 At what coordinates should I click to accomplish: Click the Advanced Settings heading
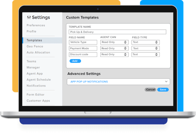pos(84,74)
